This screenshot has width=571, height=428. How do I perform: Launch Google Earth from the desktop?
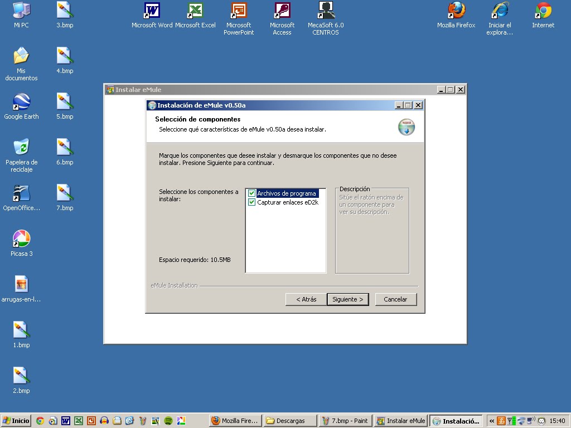pos(21,106)
